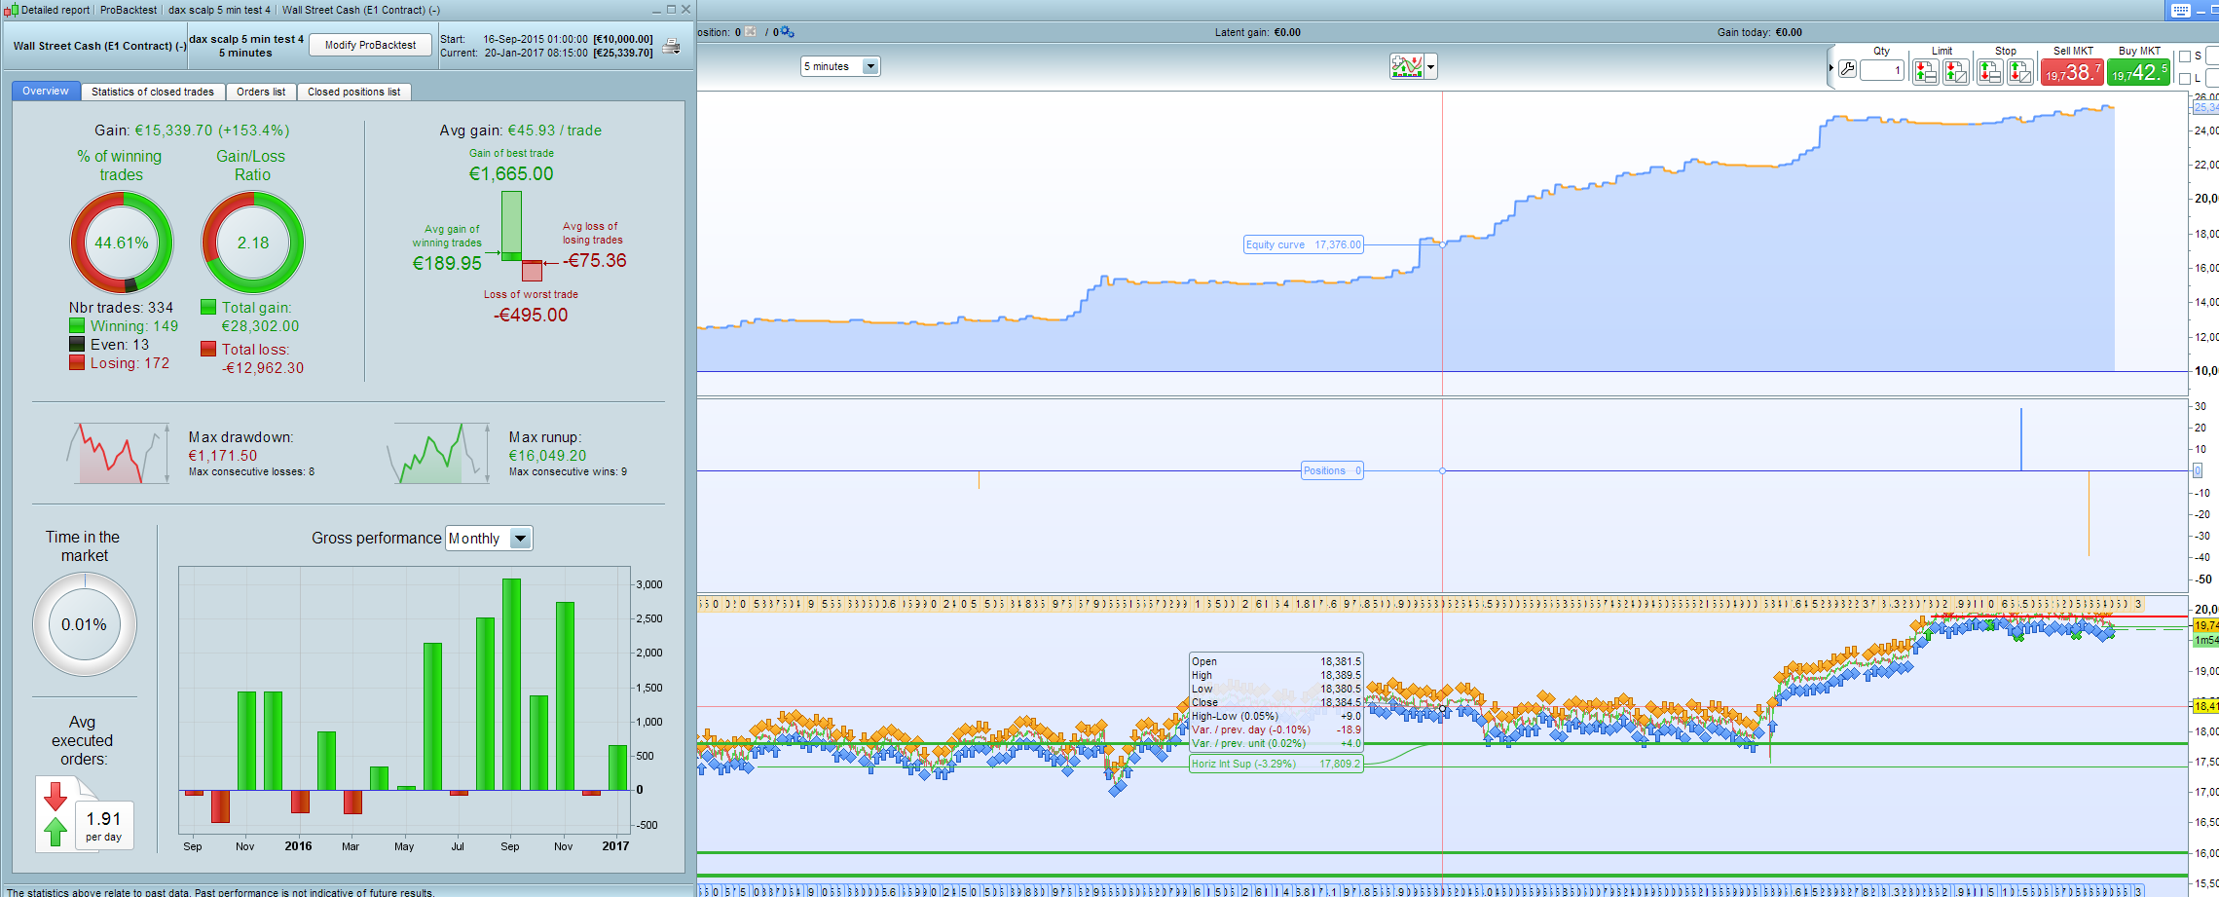Click the Qty input field
Viewport: 2219px width, 897px height.
[1881, 70]
